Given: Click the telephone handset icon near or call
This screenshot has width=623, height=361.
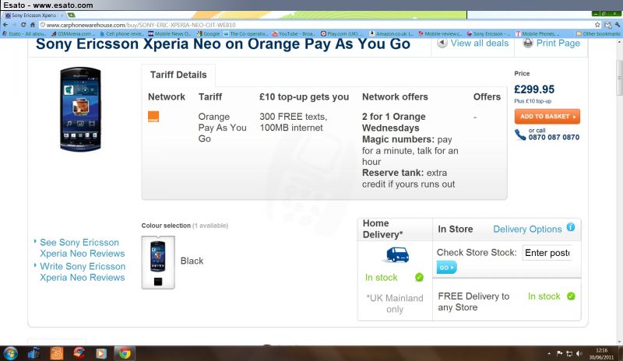Looking at the screenshot, I should click(x=520, y=135).
